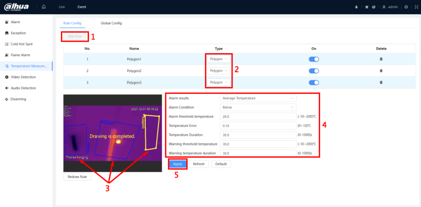The image size is (421, 207).
Task: Toggle the fullscreen icon at top right
Action: click(416, 7)
